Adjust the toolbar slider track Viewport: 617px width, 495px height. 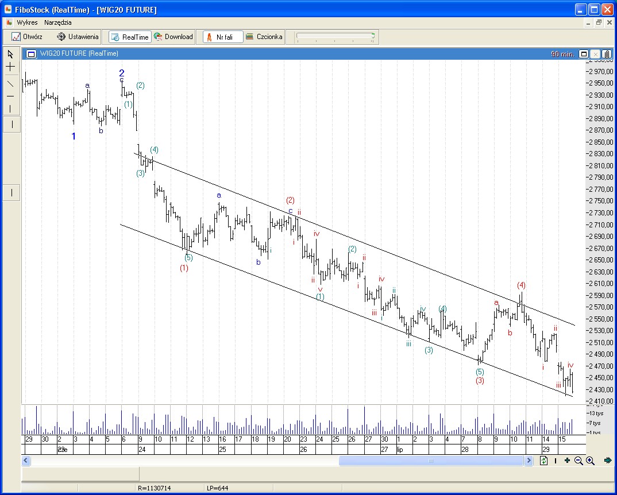click(x=334, y=37)
